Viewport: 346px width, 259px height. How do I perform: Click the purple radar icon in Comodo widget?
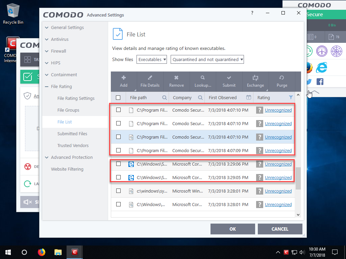[337, 51]
